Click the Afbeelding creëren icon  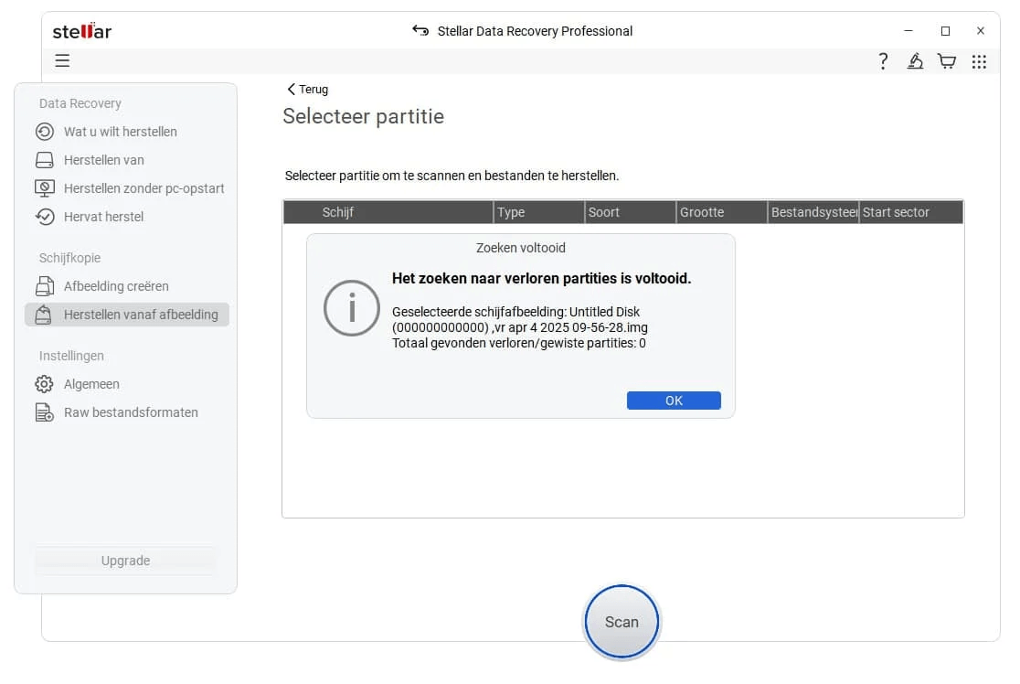[44, 286]
